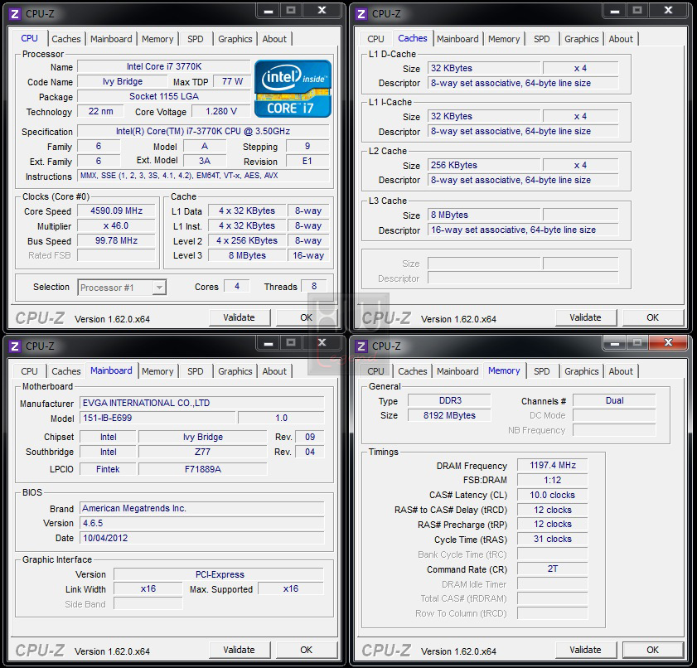Image resolution: width=697 pixels, height=668 pixels.
Task: Select SPD tab in the Mainboard window
Action: [x=195, y=371]
